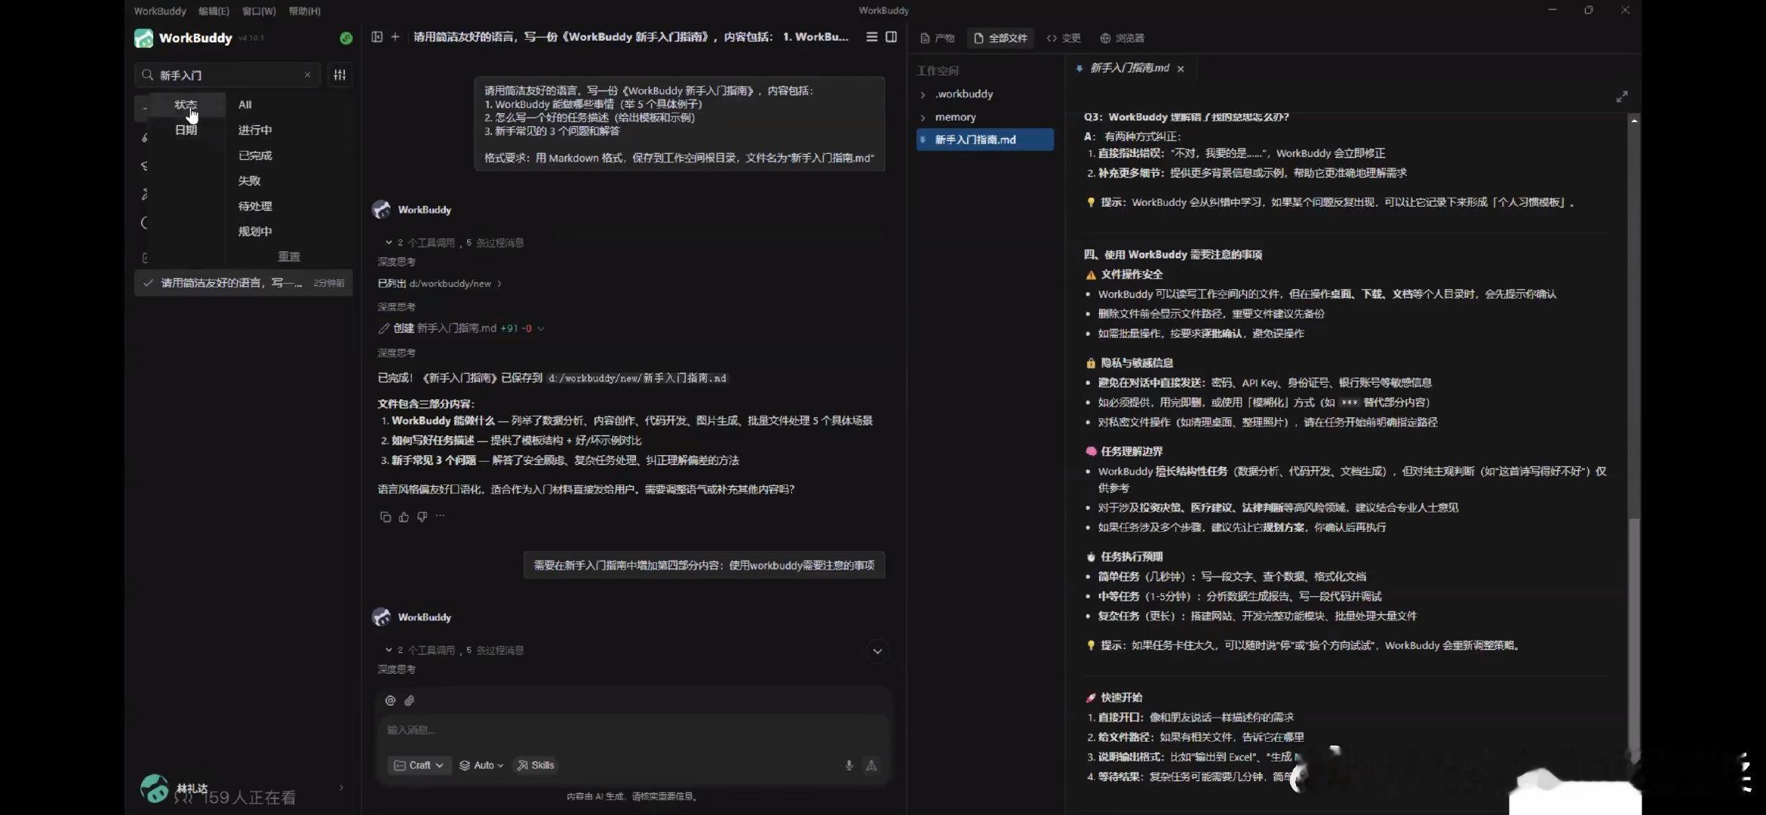Image resolution: width=1766 pixels, height=815 pixels.
Task: Click the 重置 button in filter panel
Action: click(289, 257)
